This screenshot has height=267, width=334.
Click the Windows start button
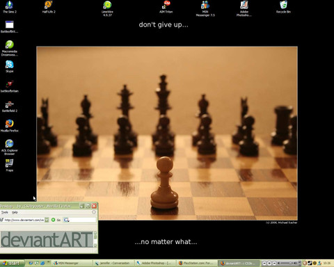point(12,263)
